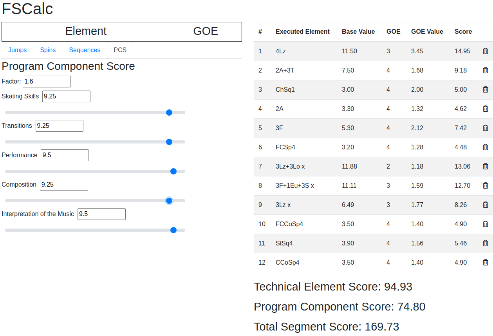Switch to the Jumps tab

[18, 50]
